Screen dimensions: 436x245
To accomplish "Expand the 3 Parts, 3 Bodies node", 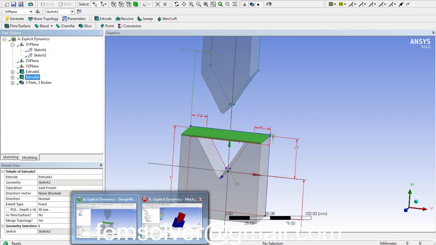I will tap(13, 83).
